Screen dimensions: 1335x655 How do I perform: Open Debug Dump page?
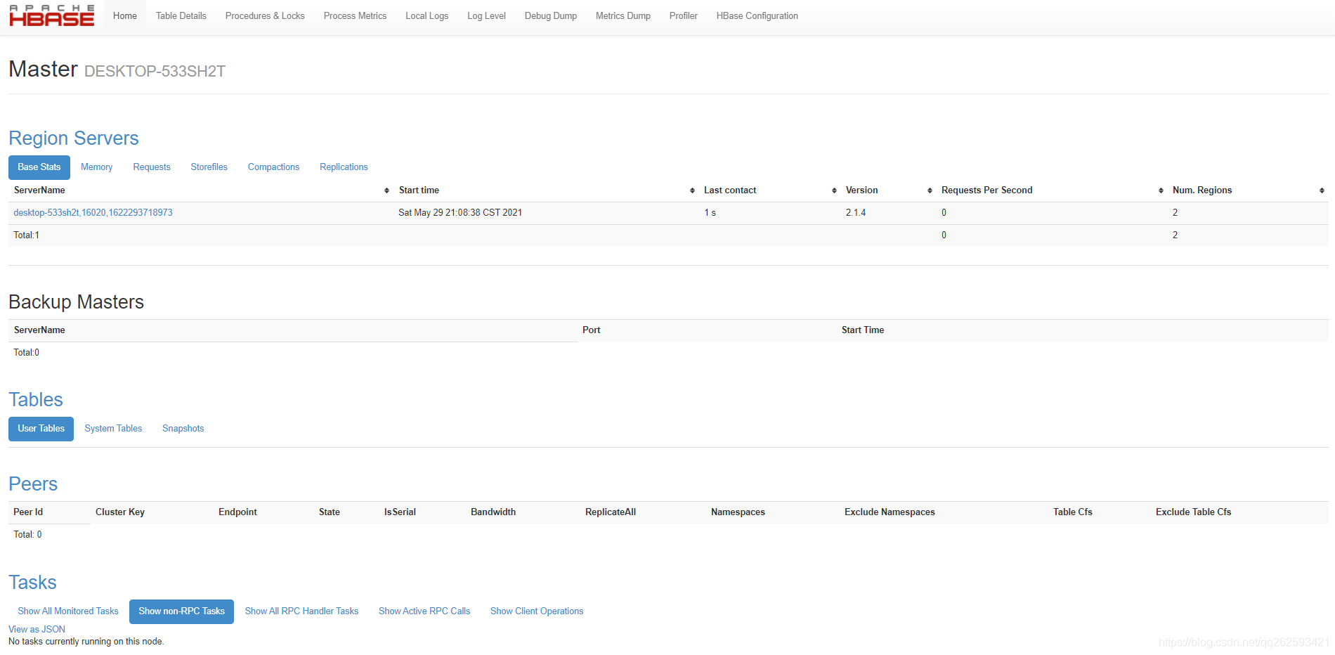[551, 16]
